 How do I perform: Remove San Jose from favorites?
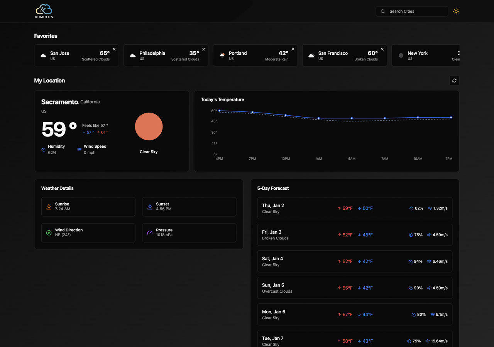[114, 49]
